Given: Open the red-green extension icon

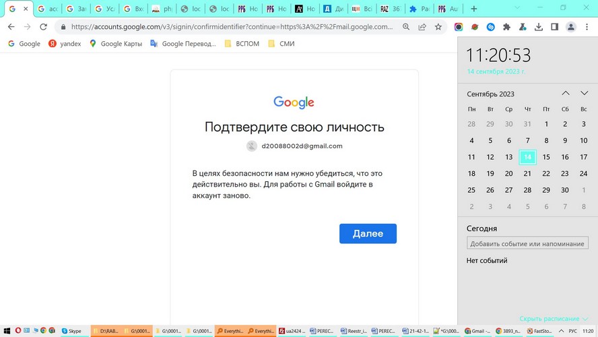Looking at the screenshot, I should pyautogui.click(x=475, y=27).
